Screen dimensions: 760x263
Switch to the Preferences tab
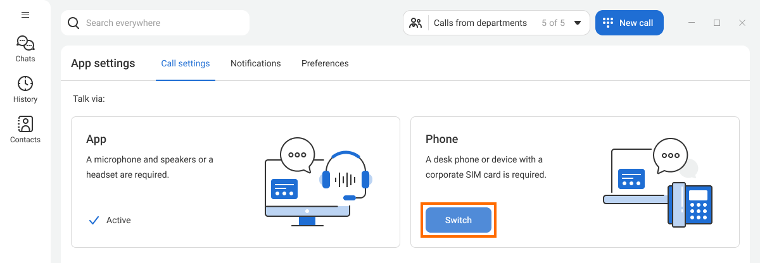pyautogui.click(x=325, y=63)
